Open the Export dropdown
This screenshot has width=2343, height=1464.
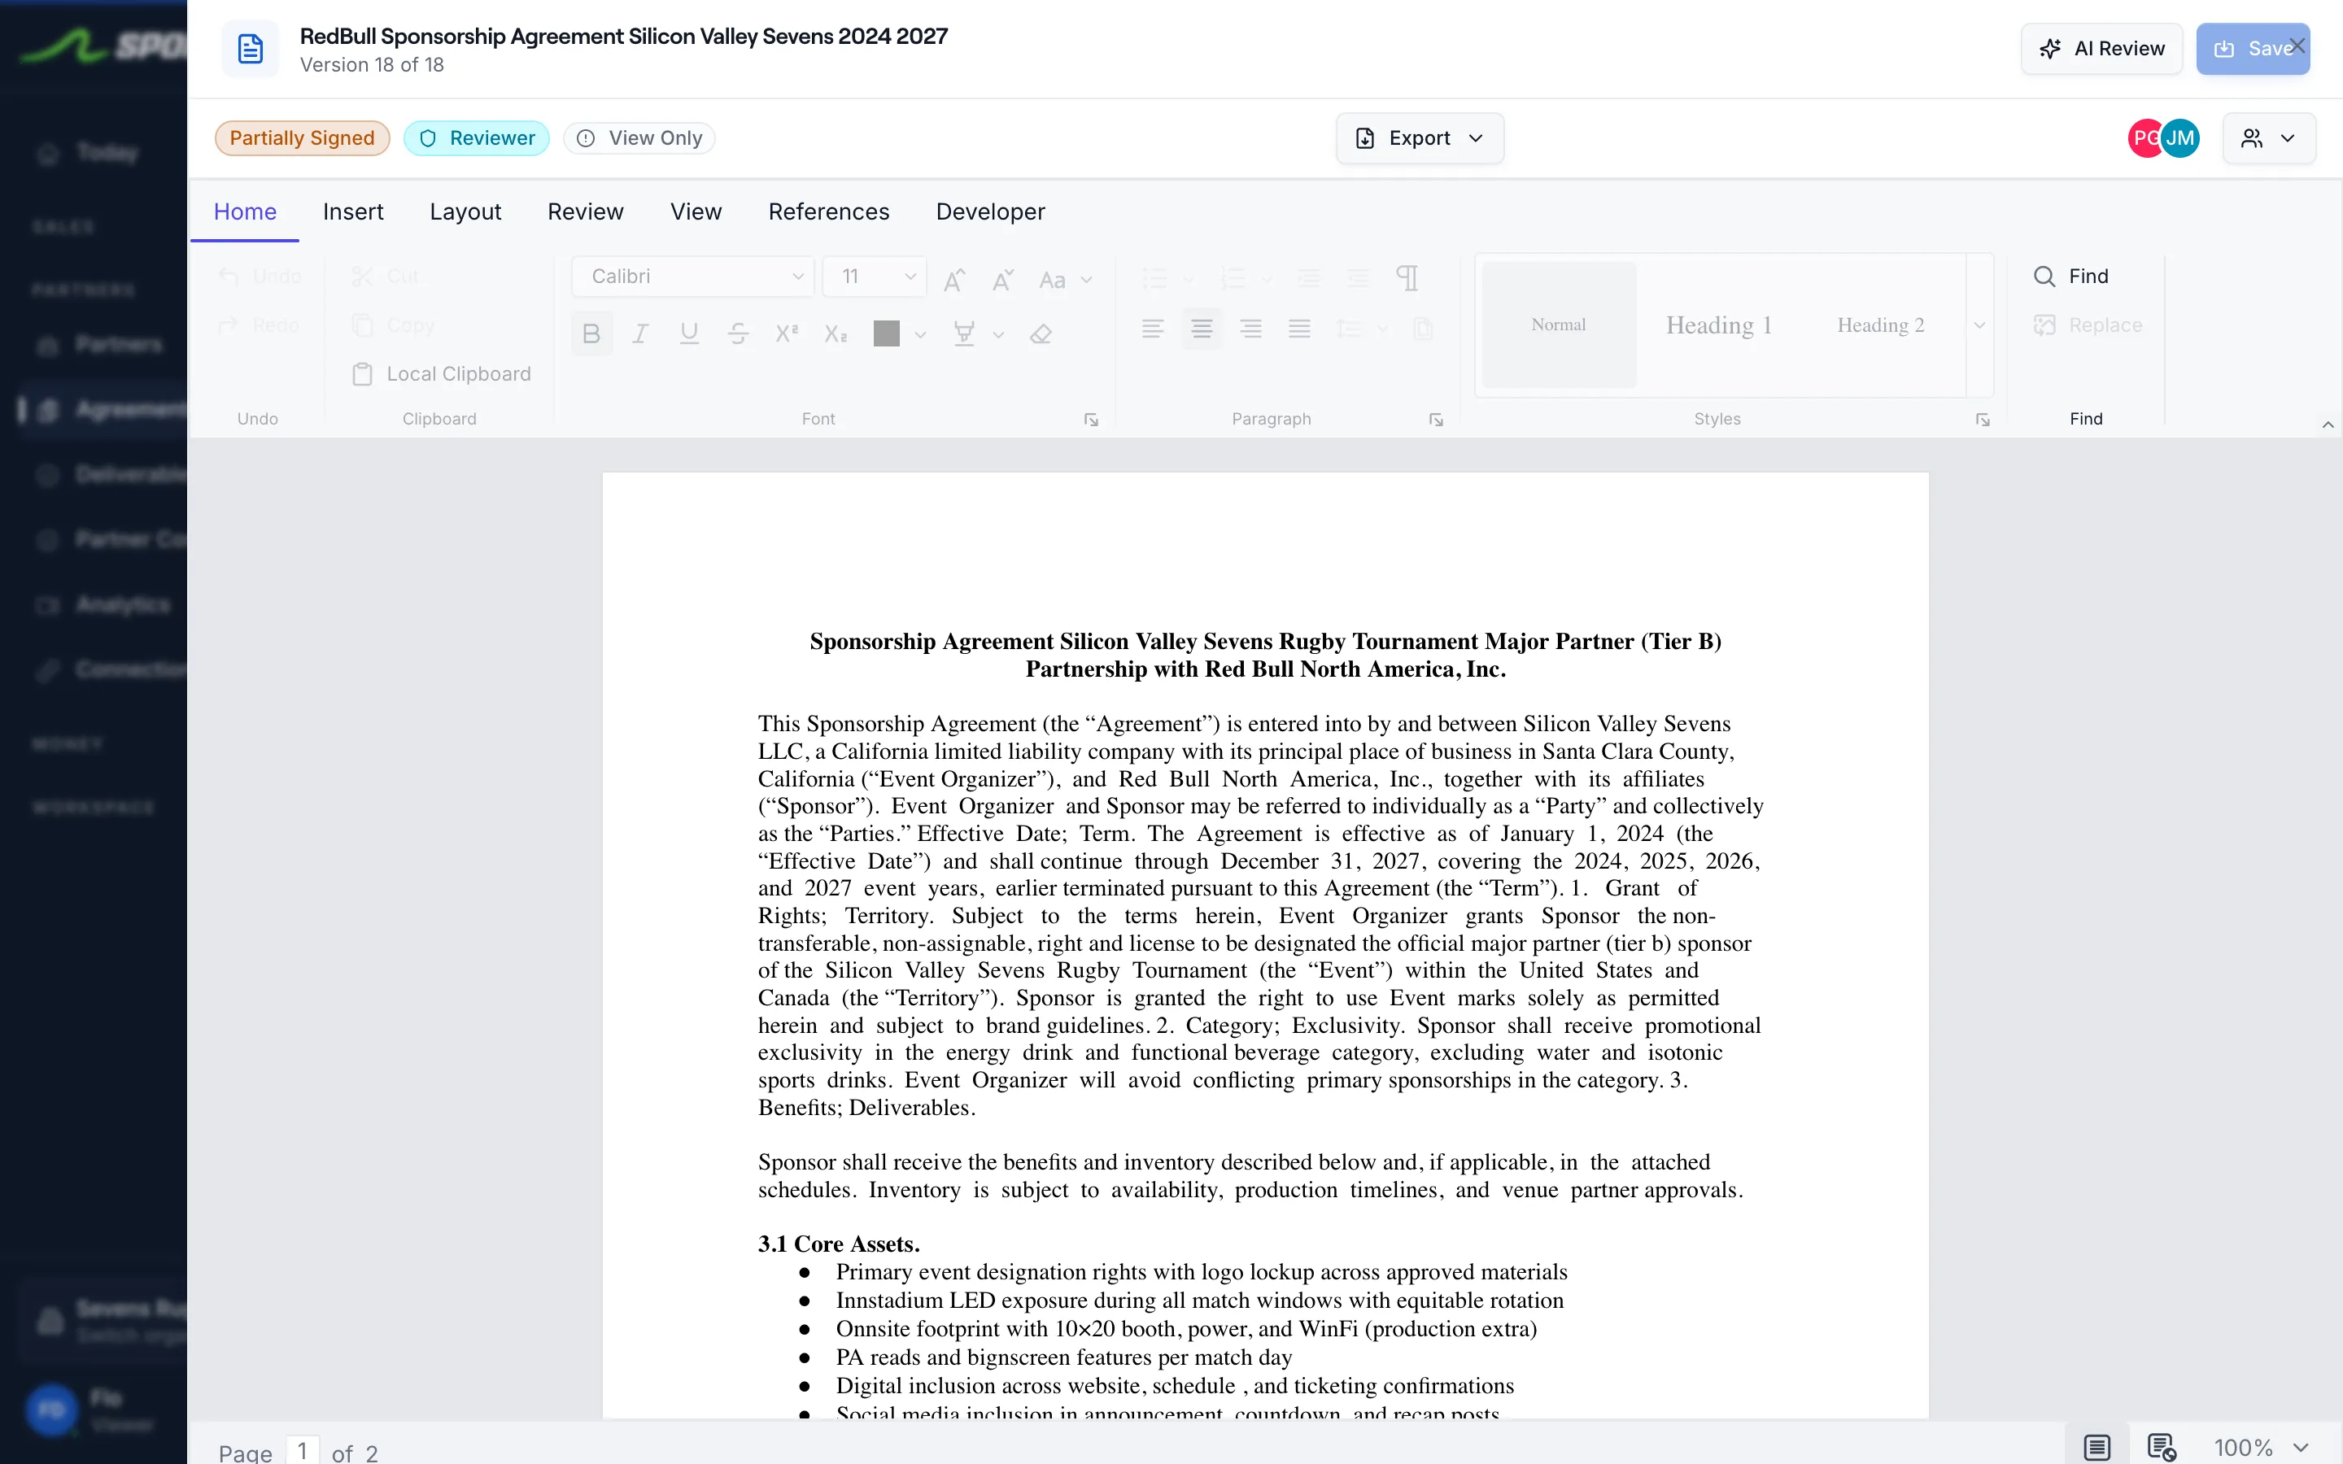click(x=1420, y=138)
